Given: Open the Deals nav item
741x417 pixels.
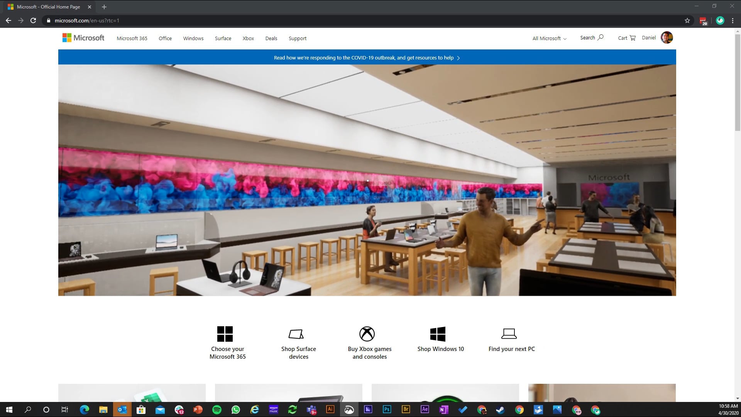Looking at the screenshot, I should [x=271, y=38].
